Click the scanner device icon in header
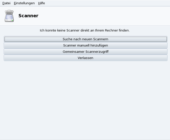 (9, 16)
